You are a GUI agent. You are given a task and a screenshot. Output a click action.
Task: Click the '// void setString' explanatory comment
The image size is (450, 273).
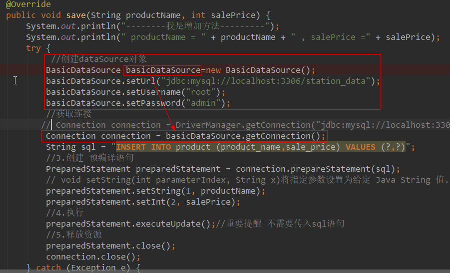[247, 180]
